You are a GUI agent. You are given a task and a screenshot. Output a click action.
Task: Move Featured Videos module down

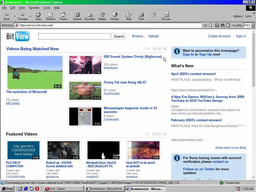click(159, 134)
